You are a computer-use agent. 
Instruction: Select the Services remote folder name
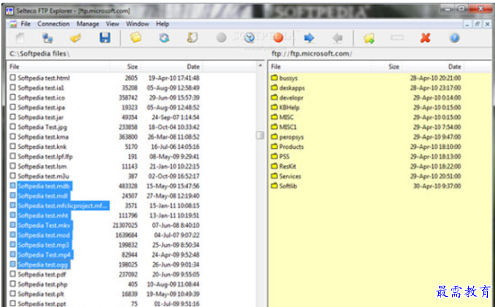290,176
